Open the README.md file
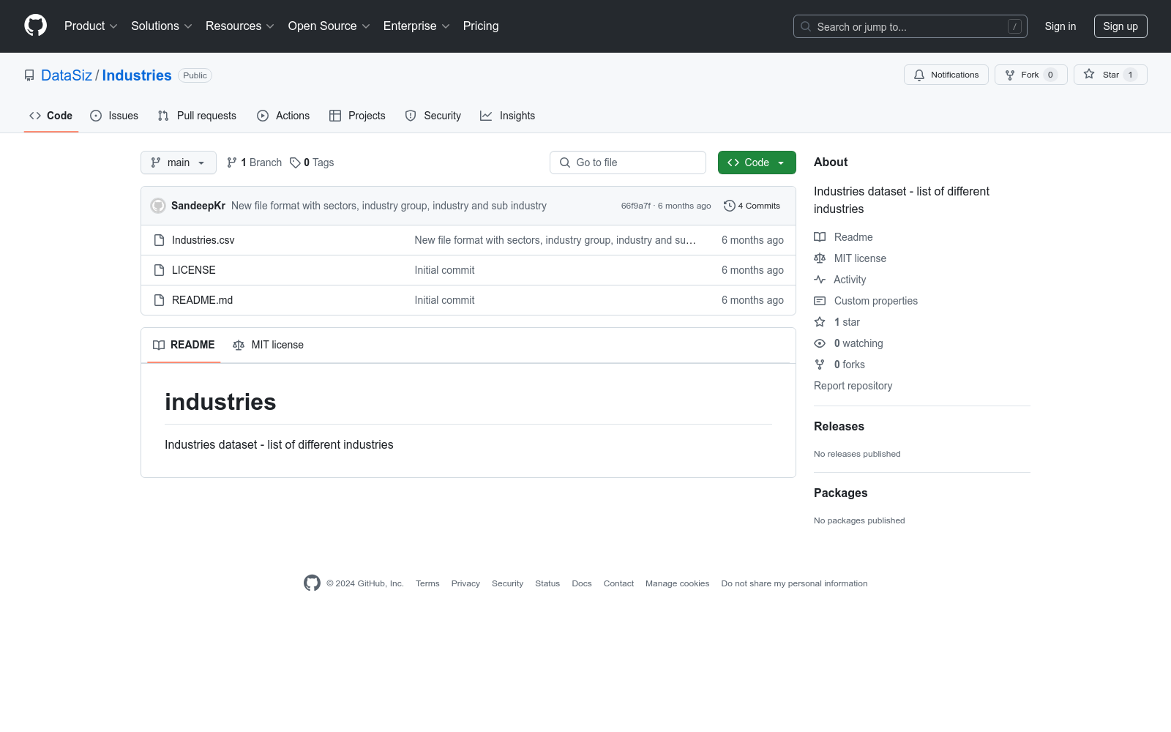Viewport: 1171px width, 732px height. coord(202,300)
